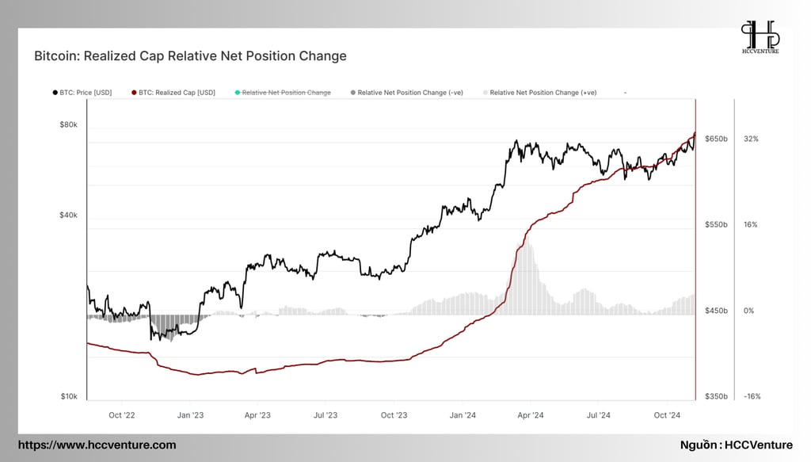Screen dimensions: 811x462
Task: Click the chart title text
Action: 190,56
